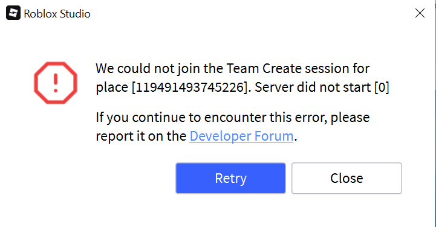The image size is (436, 227).
Task: Click the place ID number 119491493745226
Action: (189, 88)
